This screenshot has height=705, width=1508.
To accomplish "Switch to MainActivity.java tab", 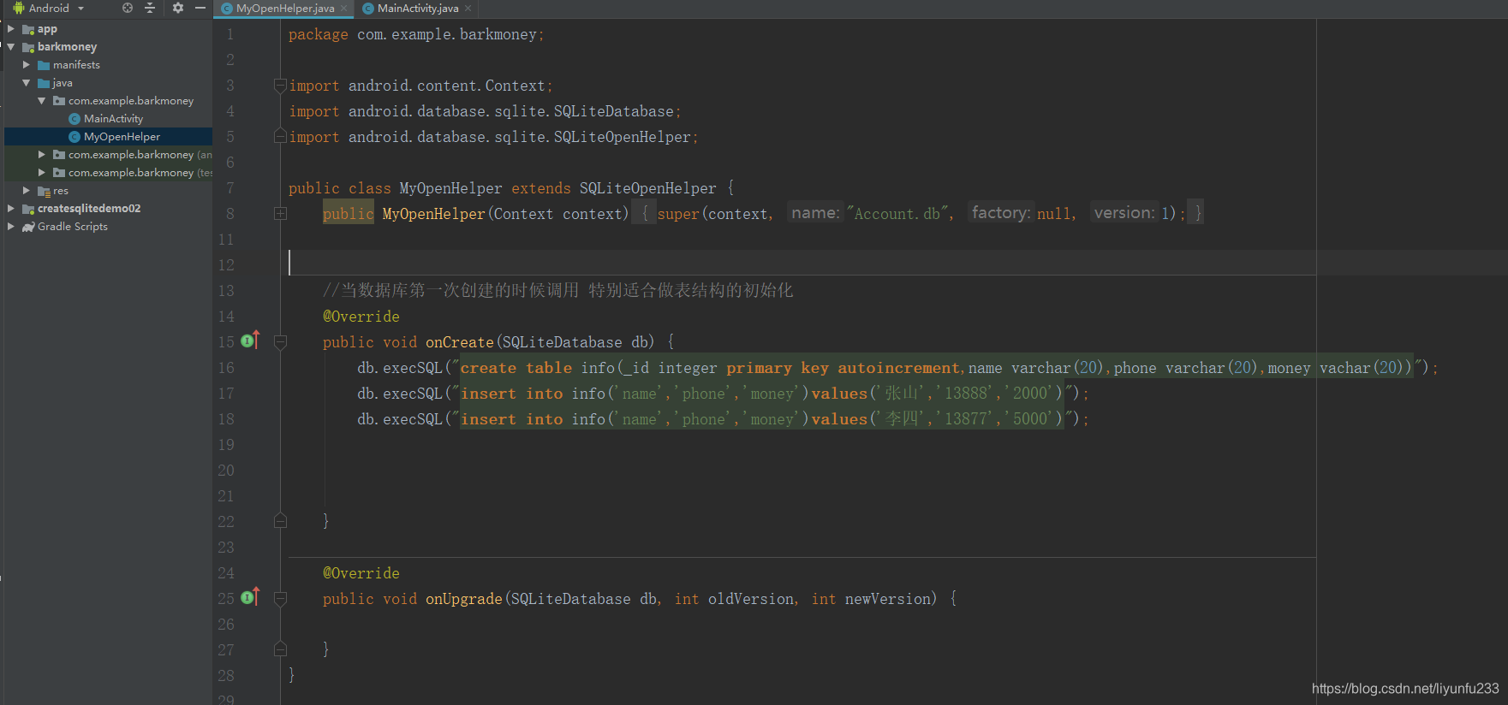I will click(x=418, y=9).
